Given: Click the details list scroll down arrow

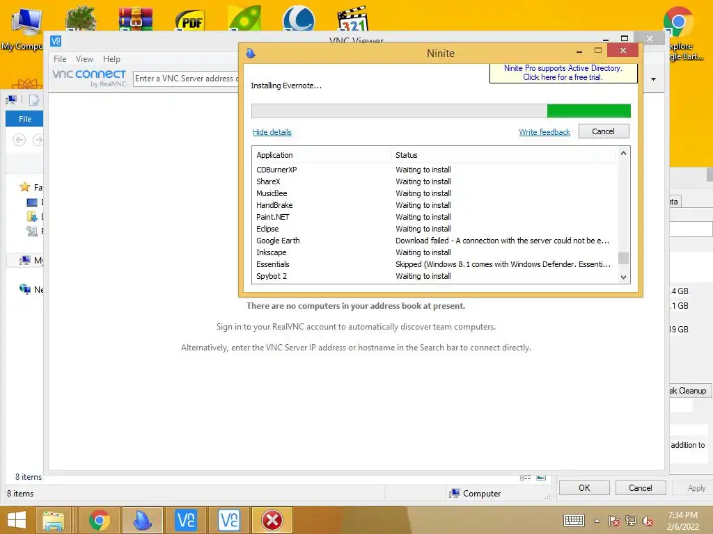Looking at the screenshot, I should click(x=623, y=277).
